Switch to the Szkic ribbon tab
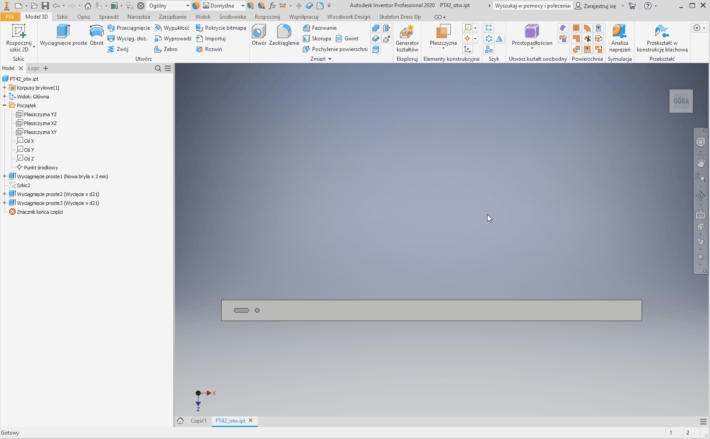This screenshot has height=439, width=710. (63, 17)
